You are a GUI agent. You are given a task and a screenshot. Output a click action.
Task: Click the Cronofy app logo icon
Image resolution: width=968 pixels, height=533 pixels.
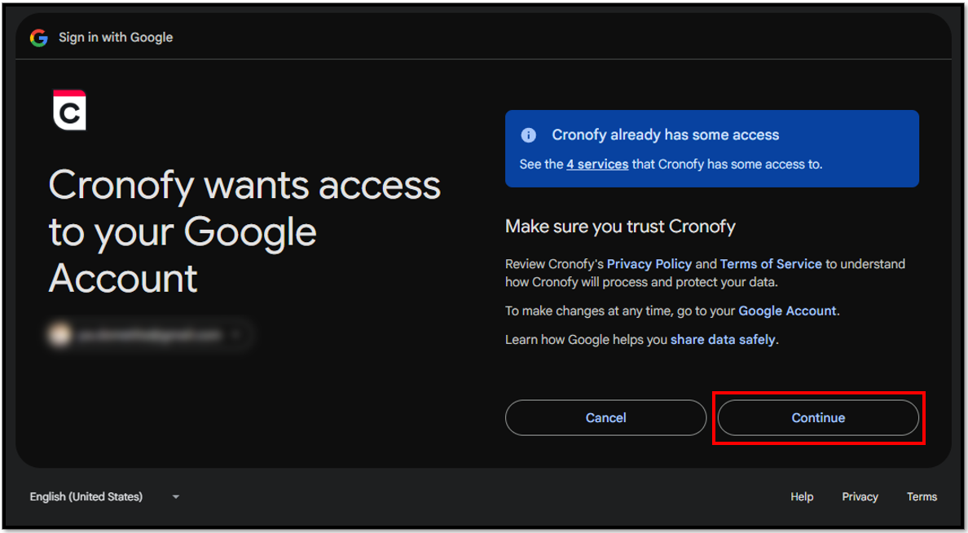click(x=70, y=111)
